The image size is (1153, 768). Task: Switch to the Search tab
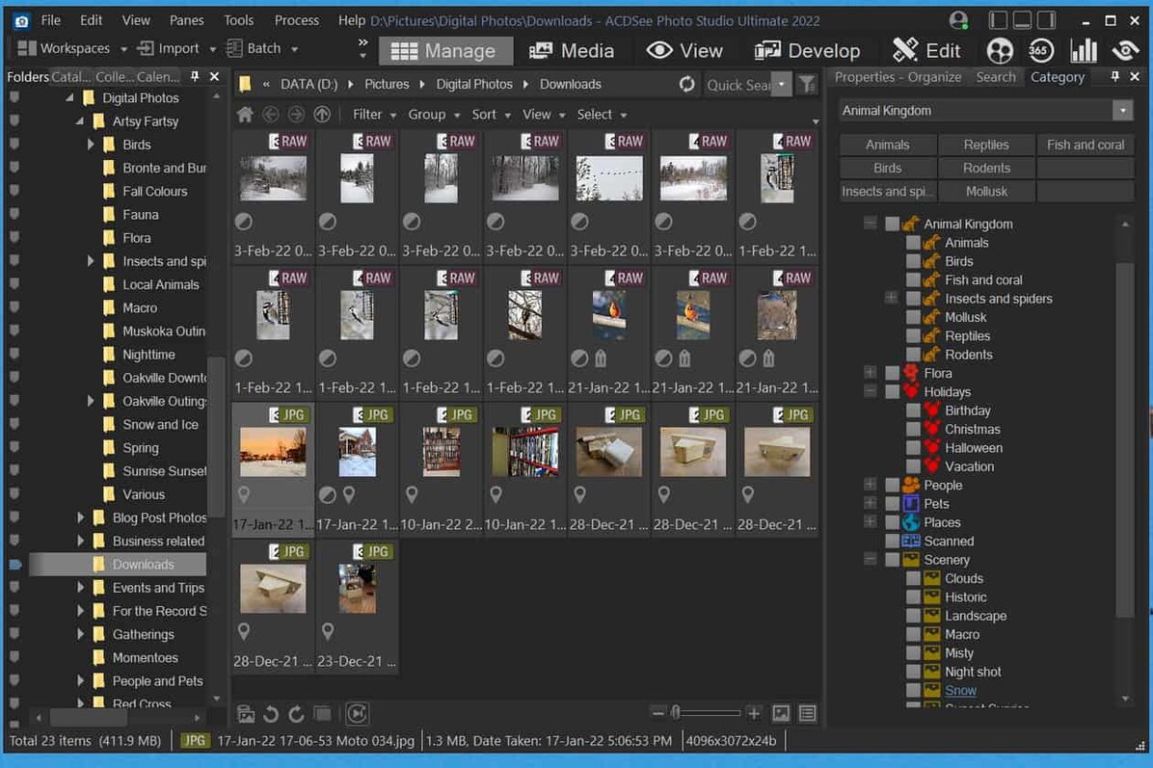click(x=995, y=77)
